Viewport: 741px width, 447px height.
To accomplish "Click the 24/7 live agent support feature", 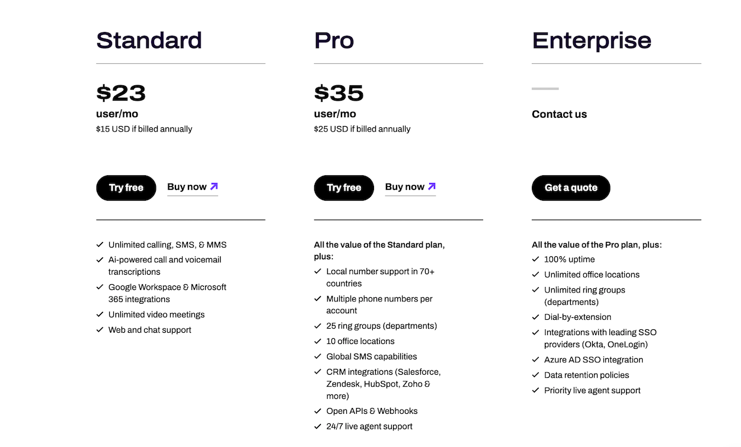I will [x=369, y=426].
